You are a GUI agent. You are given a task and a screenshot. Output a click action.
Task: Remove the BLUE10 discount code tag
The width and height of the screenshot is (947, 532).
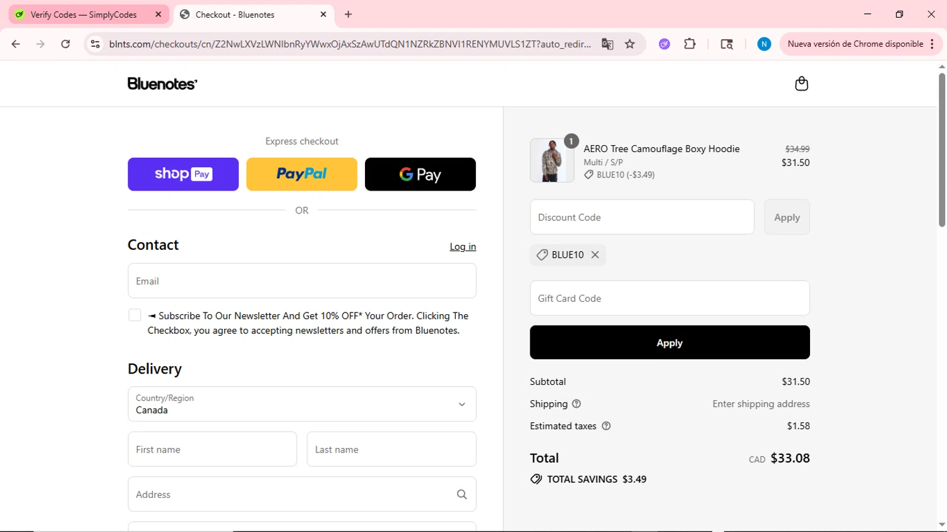click(595, 255)
